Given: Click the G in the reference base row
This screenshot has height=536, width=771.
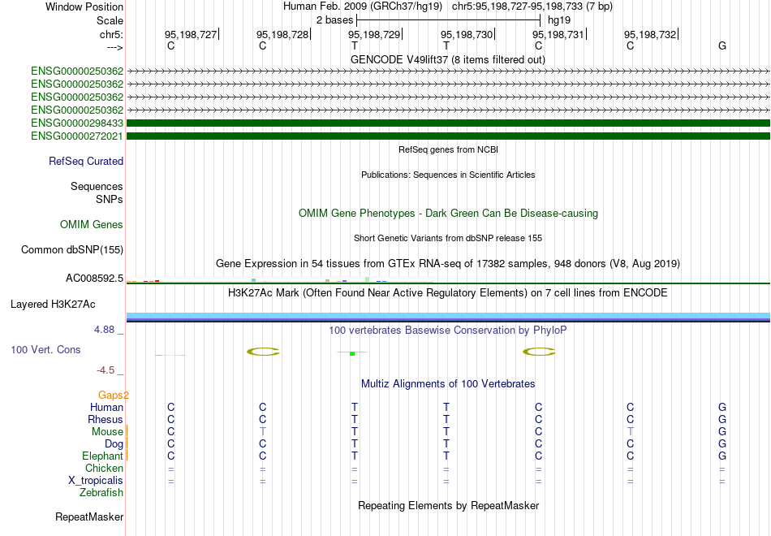Looking at the screenshot, I should [721, 45].
